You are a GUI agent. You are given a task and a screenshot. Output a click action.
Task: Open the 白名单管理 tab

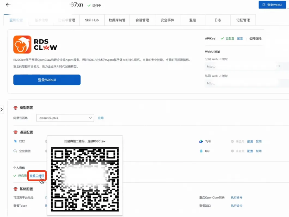(67, 20)
